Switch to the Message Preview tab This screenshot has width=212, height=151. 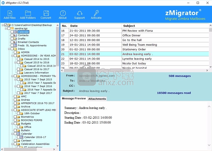tap(74, 99)
